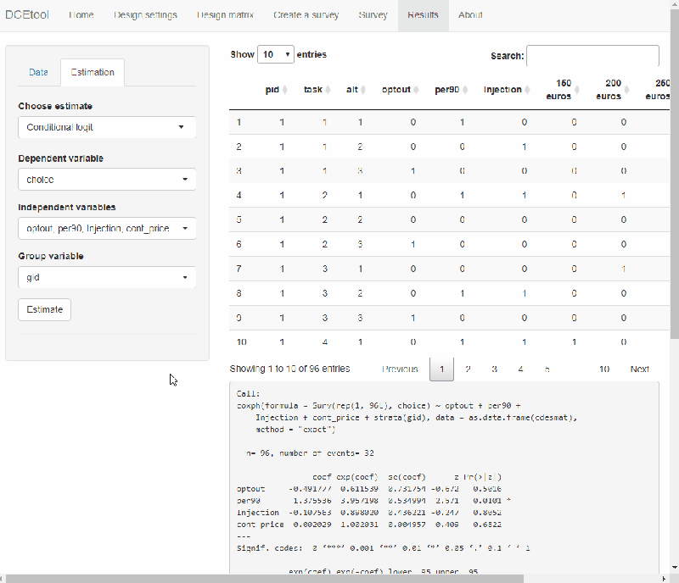
Task: Select the Estimation tab
Action: click(x=93, y=72)
